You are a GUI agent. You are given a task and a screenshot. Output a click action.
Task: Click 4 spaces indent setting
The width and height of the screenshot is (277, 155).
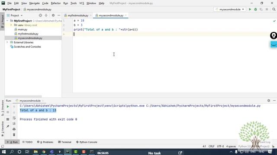pyautogui.click(x=231, y=146)
